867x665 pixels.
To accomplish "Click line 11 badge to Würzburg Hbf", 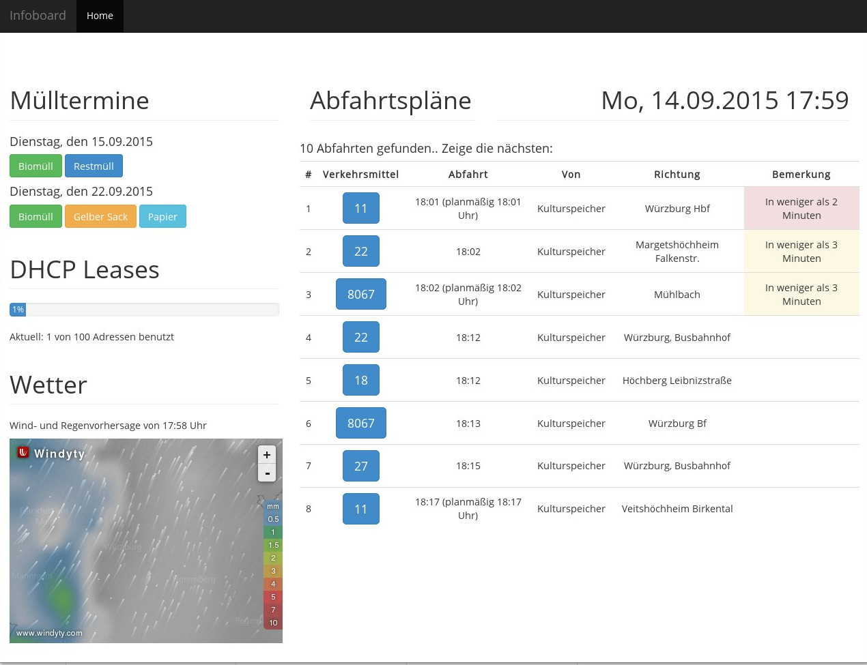I will pyautogui.click(x=360, y=209).
